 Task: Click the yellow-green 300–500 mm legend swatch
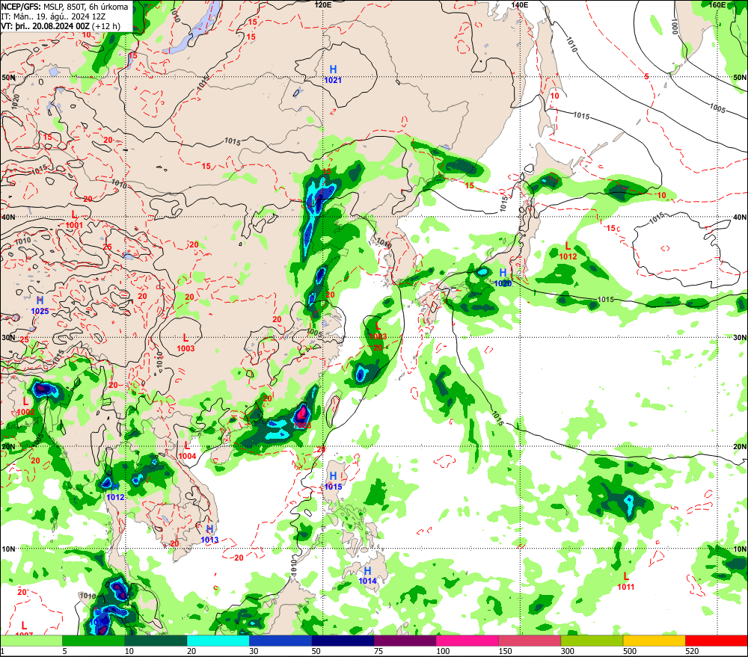coord(592,641)
